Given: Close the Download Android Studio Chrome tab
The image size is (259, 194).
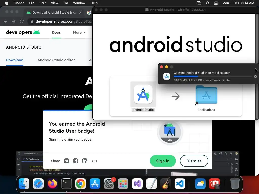Looking at the screenshot, I should point(80,13).
